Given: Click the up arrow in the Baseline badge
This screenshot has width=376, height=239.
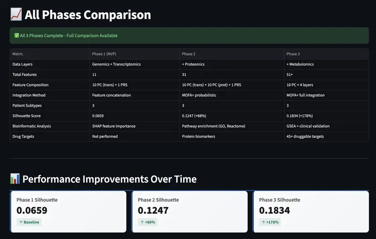Looking at the screenshot, I should pos(21,222).
